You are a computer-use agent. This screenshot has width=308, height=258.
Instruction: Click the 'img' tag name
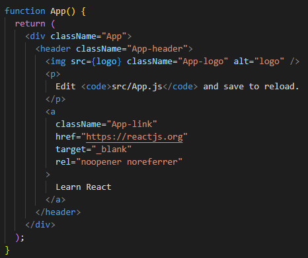click(58, 62)
